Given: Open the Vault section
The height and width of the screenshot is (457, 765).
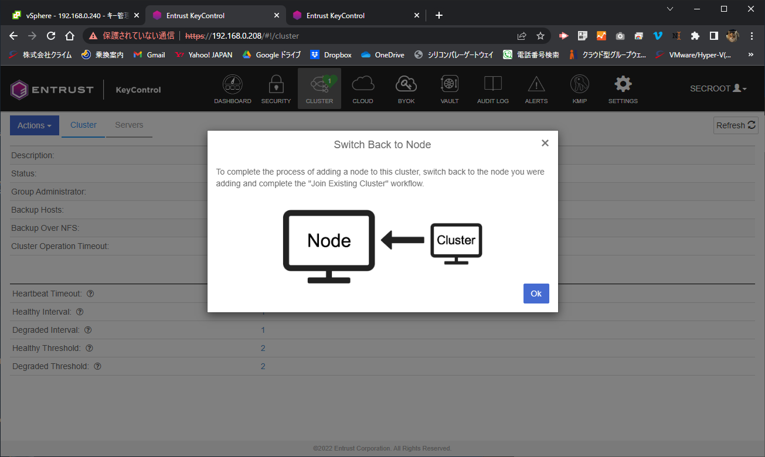Looking at the screenshot, I should pos(449,90).
